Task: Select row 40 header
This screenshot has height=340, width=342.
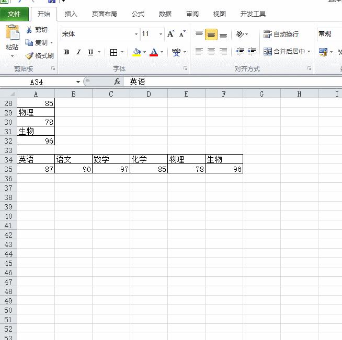Action: (x=8, y=216)
